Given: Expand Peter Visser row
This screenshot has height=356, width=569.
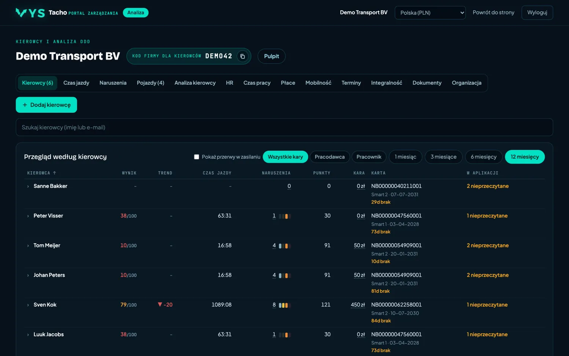Looking at the screenshot, I should point(28,216).
